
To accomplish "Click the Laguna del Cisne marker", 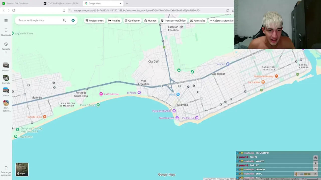I will (x=13, y=33).
